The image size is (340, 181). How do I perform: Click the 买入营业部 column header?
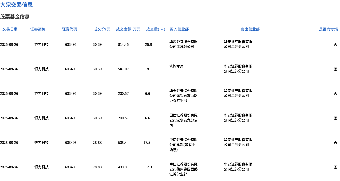point(179,29)
